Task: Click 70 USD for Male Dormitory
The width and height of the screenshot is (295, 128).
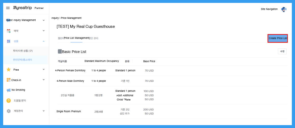Action: click(x=149, y=81)
